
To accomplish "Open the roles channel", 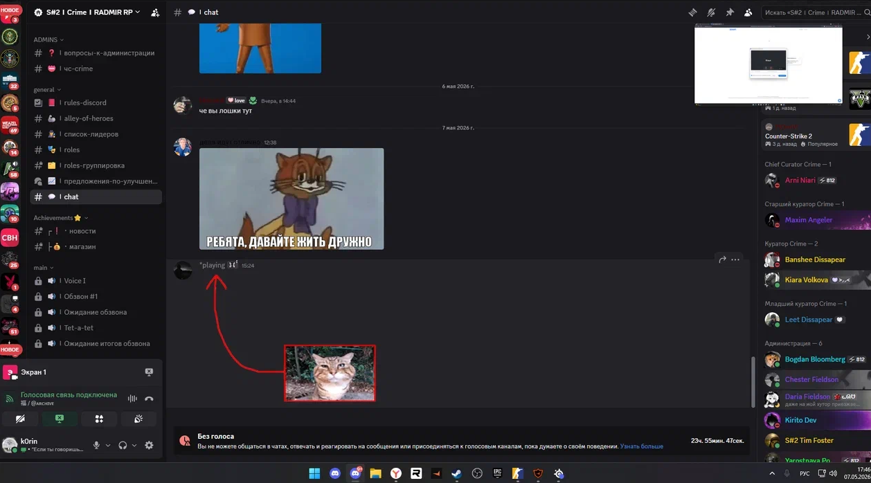I will [x=96, y=149].
